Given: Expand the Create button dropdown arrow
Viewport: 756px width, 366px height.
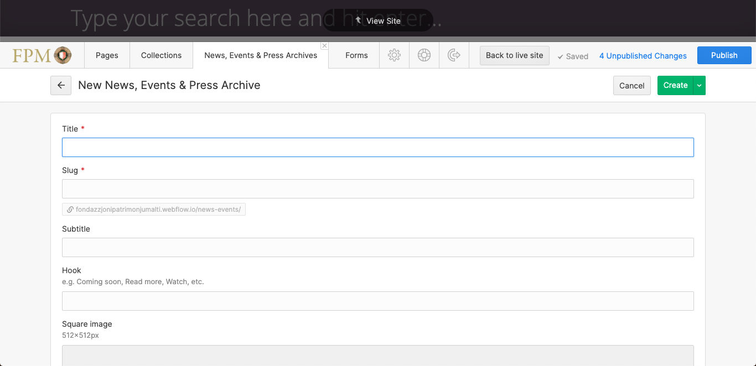Looking at the screenshot, I should click(x=699, y=86).
